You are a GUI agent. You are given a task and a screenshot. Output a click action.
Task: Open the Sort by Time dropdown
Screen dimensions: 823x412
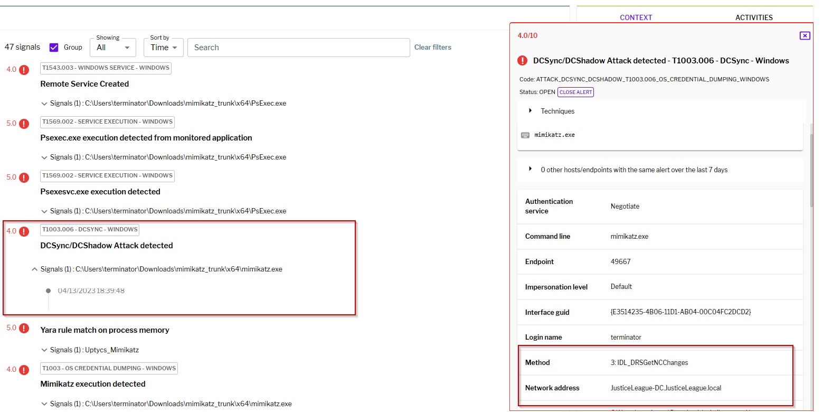tap(163, 48)
